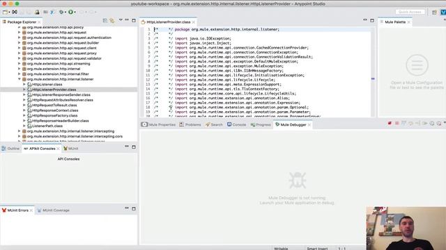Minimize the editor area
This screenshot has width=446, height=250.
365,20
